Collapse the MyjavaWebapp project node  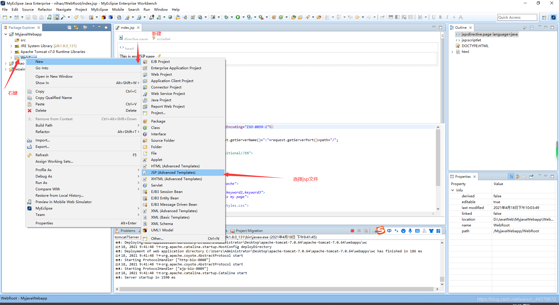point(6,34)
